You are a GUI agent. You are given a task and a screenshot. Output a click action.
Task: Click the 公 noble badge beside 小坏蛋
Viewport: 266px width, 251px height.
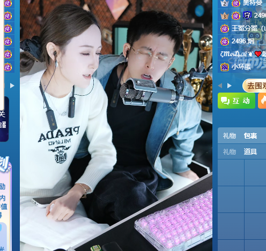point(225,67)
